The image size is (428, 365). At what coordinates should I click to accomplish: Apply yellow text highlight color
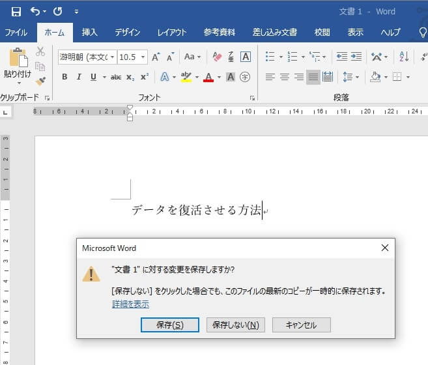pos(186,77)
